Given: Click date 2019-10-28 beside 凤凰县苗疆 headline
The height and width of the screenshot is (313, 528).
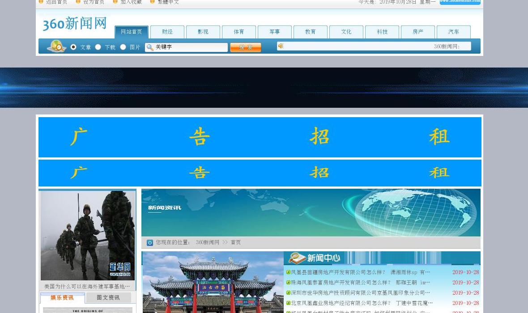Looking at the screenshot, I should 466,272.
